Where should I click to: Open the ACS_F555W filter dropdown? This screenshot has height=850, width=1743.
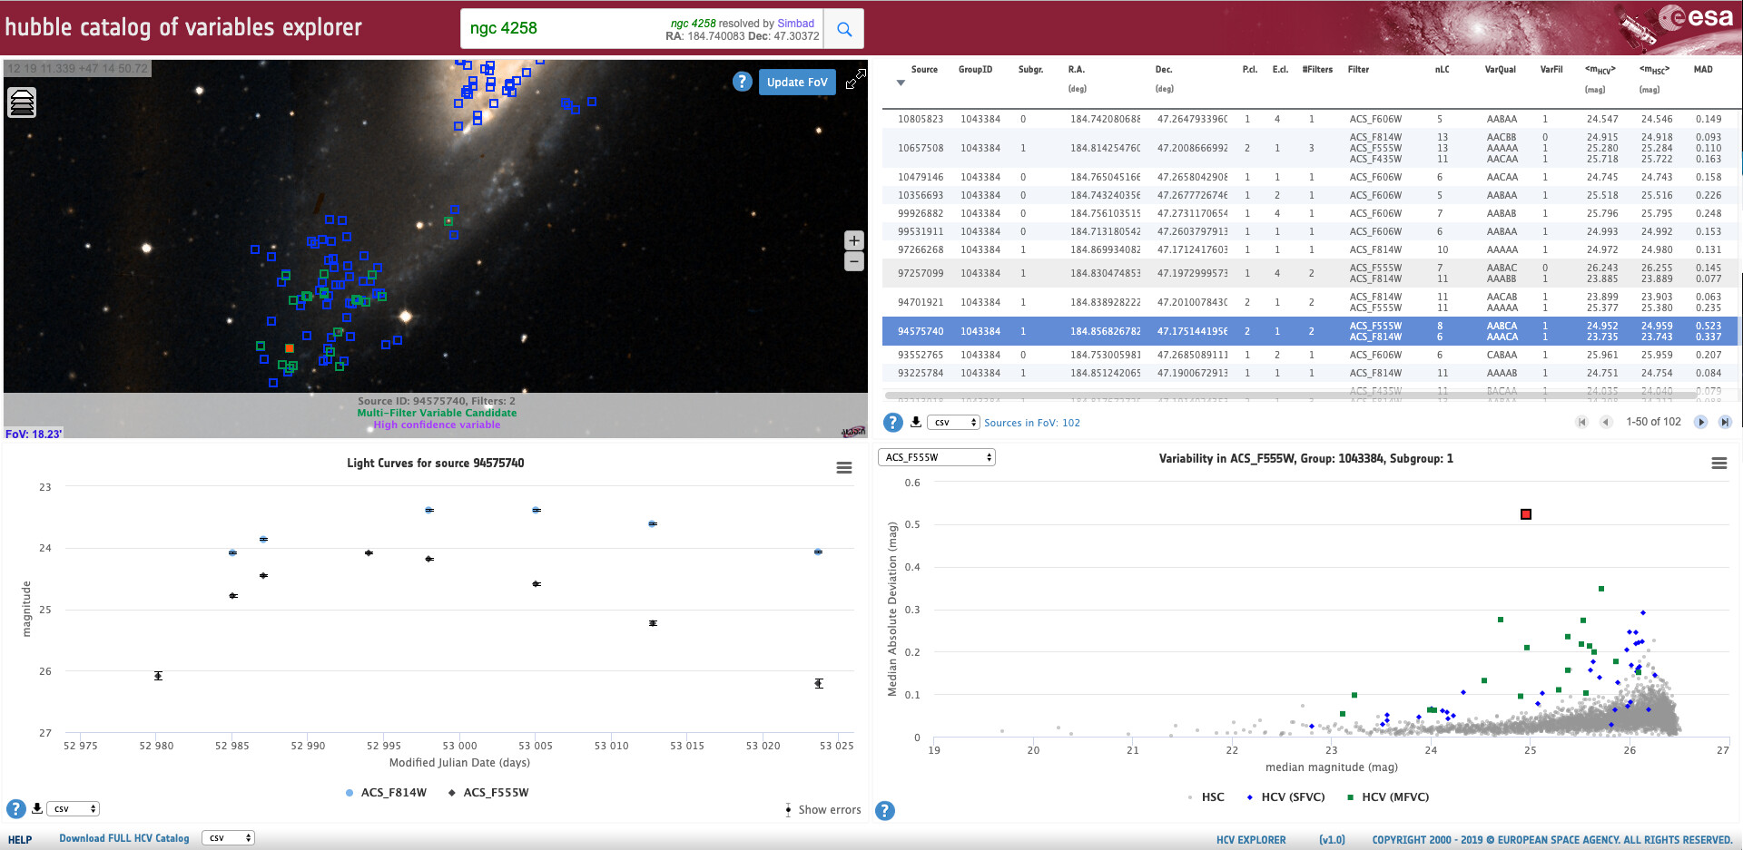click(937, 457)
